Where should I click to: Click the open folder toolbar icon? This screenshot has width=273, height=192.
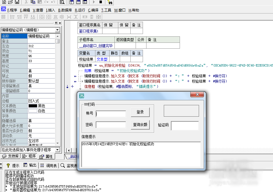click(10, 2)
